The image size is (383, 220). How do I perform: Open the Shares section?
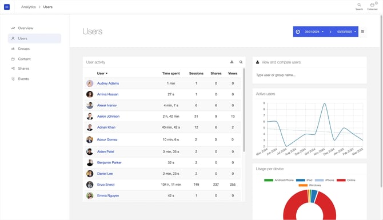[23, 69]
